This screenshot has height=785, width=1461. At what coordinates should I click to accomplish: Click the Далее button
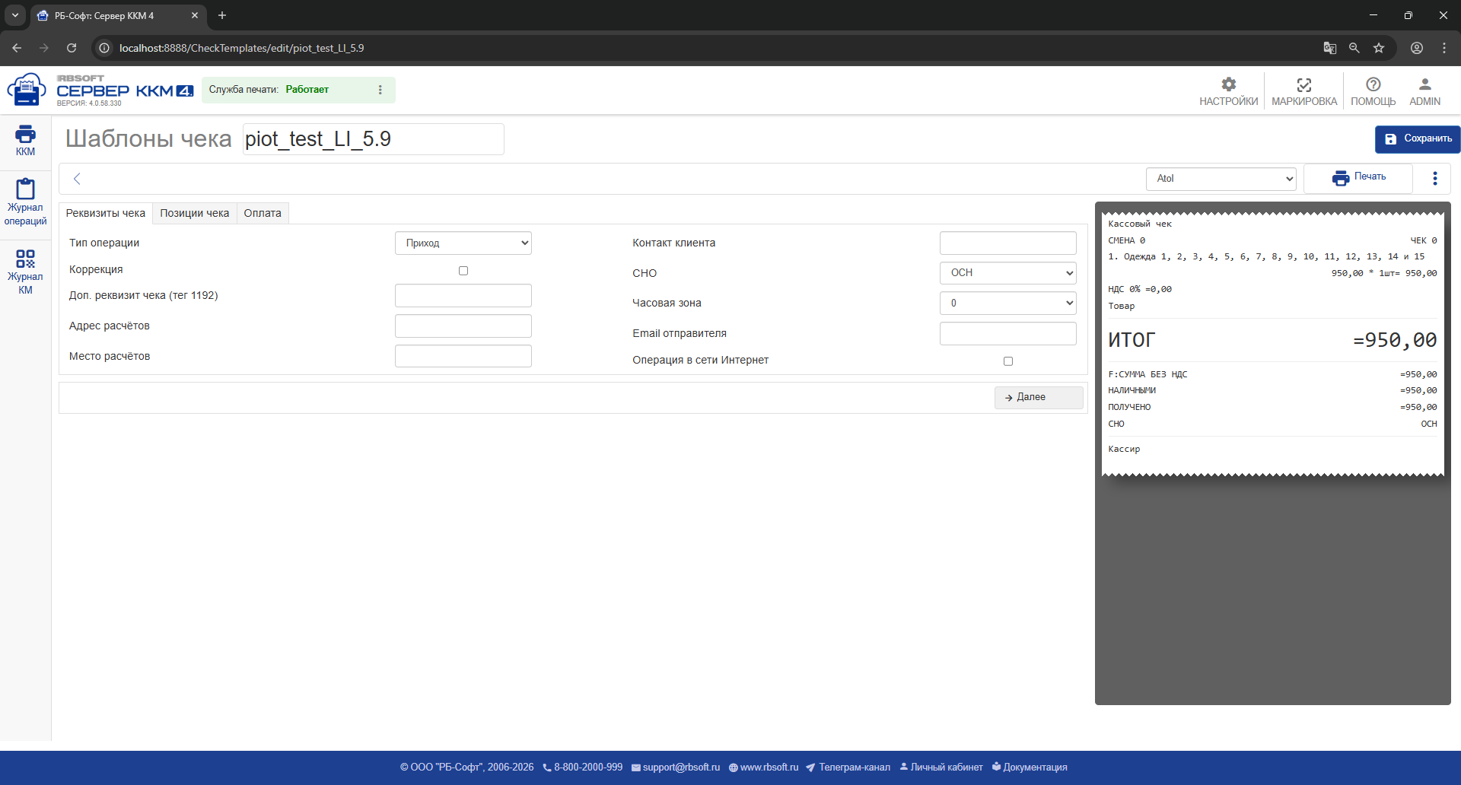coord(1039,398)
